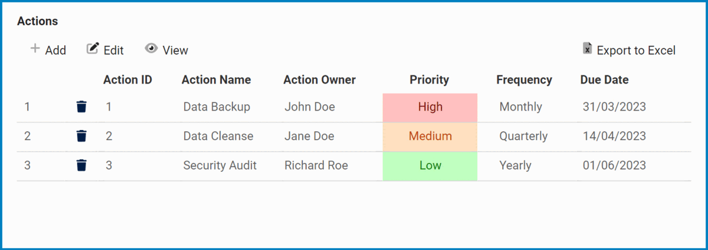Click the View eye icon
This screenshot has width=708, height=250.
click(x=151, y=49)
